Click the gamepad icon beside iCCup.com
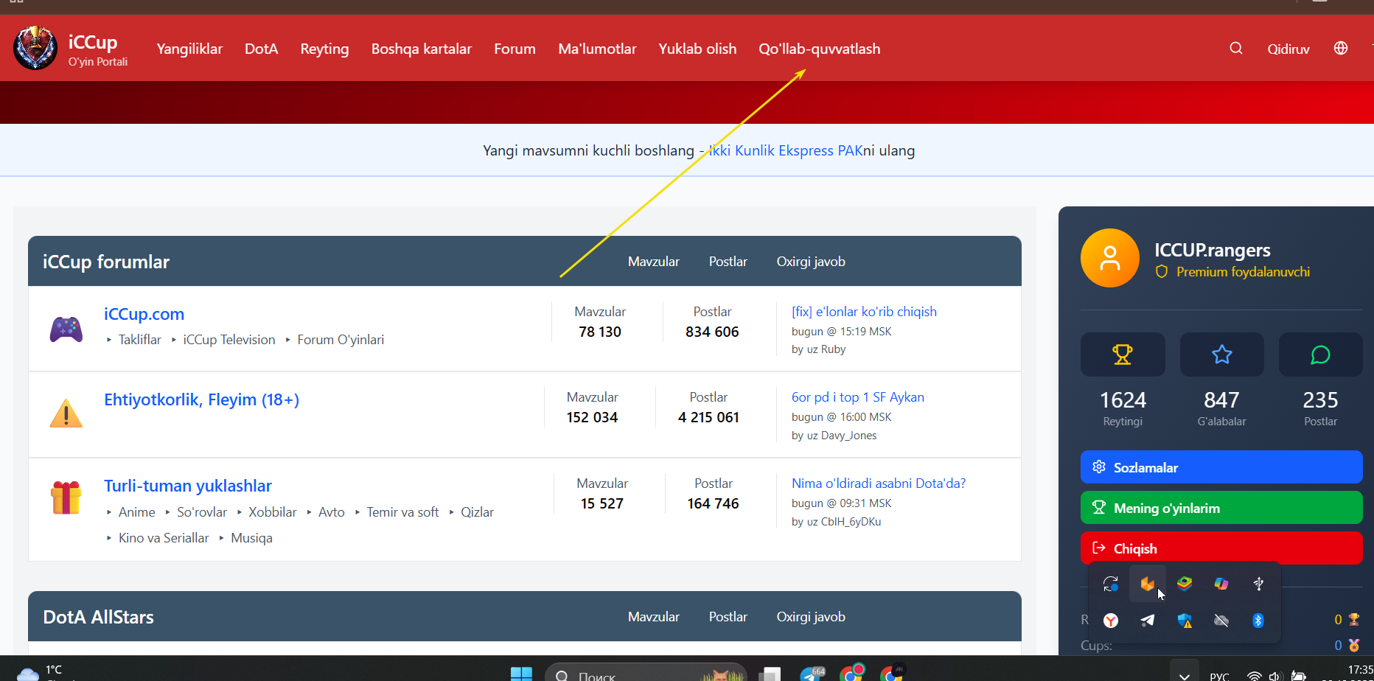 pyautogui.click(x=66, y=329)
